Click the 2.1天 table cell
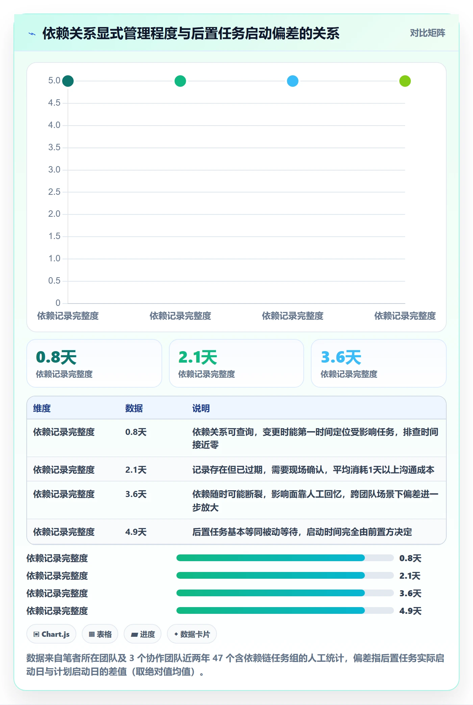 tap(136, 470)
